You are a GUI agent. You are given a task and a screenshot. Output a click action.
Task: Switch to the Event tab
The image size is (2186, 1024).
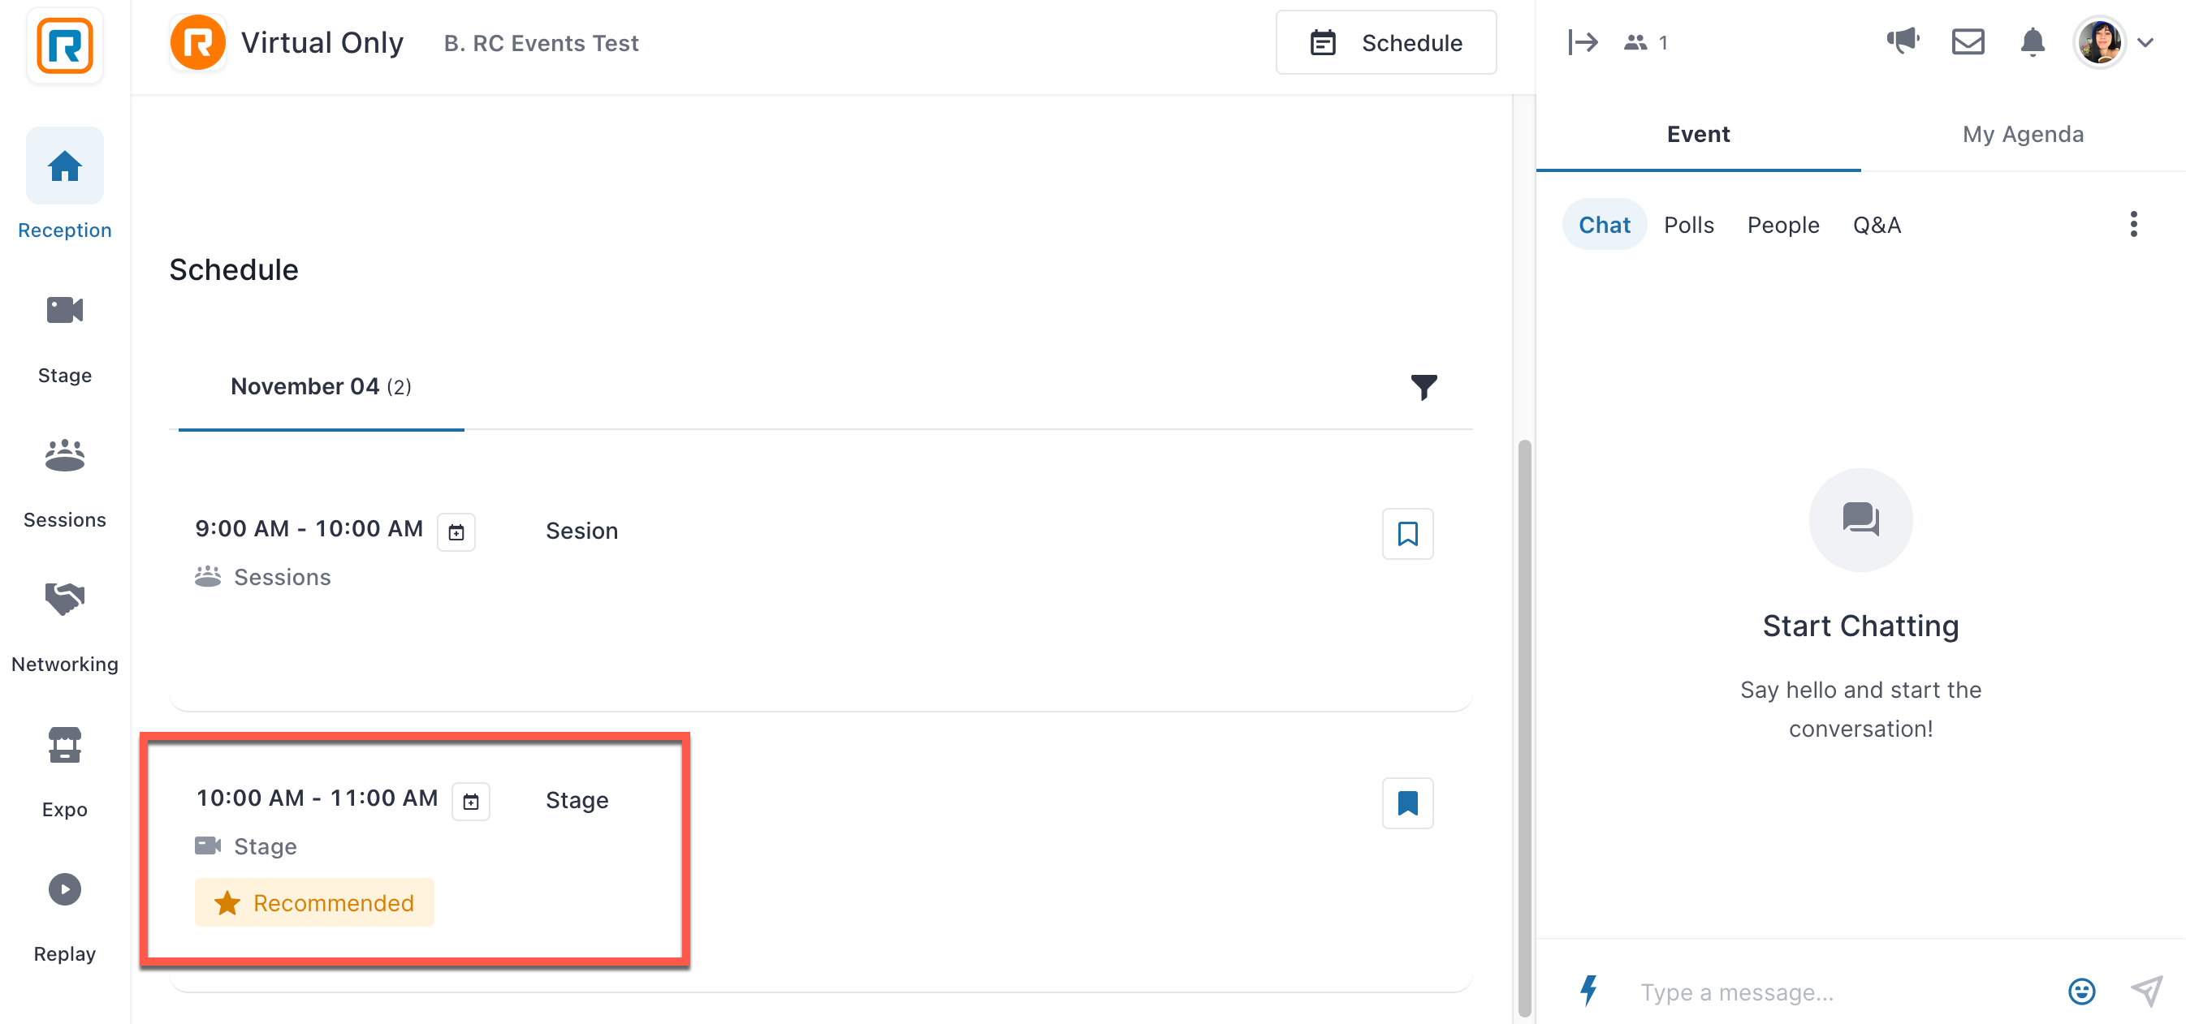click(x=1698, y=134)
